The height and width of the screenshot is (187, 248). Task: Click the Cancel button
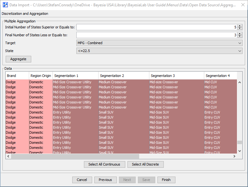coord(82,180)
